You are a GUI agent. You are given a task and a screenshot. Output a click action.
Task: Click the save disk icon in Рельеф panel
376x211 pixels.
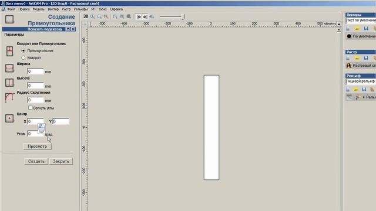pyautogui.click(x=364, y=90)
